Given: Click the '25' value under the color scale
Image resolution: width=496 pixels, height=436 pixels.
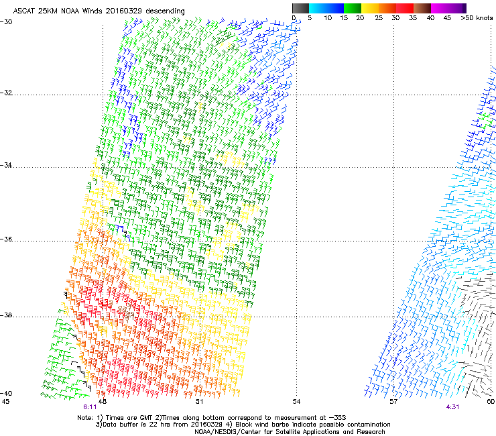Looking at the screenshot, I should tap(379, 18).
